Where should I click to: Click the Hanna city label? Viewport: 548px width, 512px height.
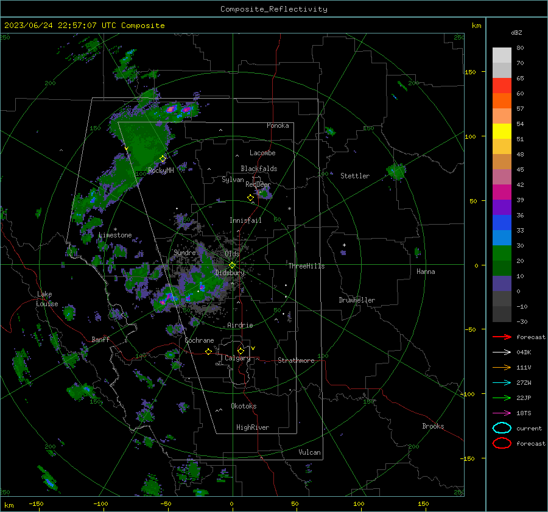(x=426, y=272)
